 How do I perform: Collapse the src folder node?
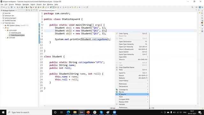(4, 28)
